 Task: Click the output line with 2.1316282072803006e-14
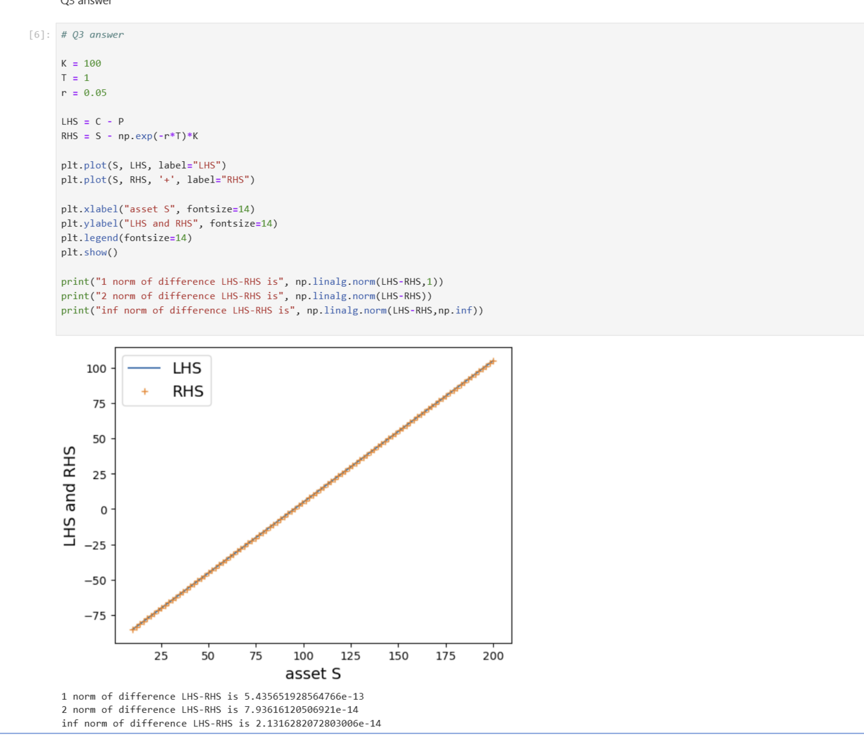[x=221, y=723]
